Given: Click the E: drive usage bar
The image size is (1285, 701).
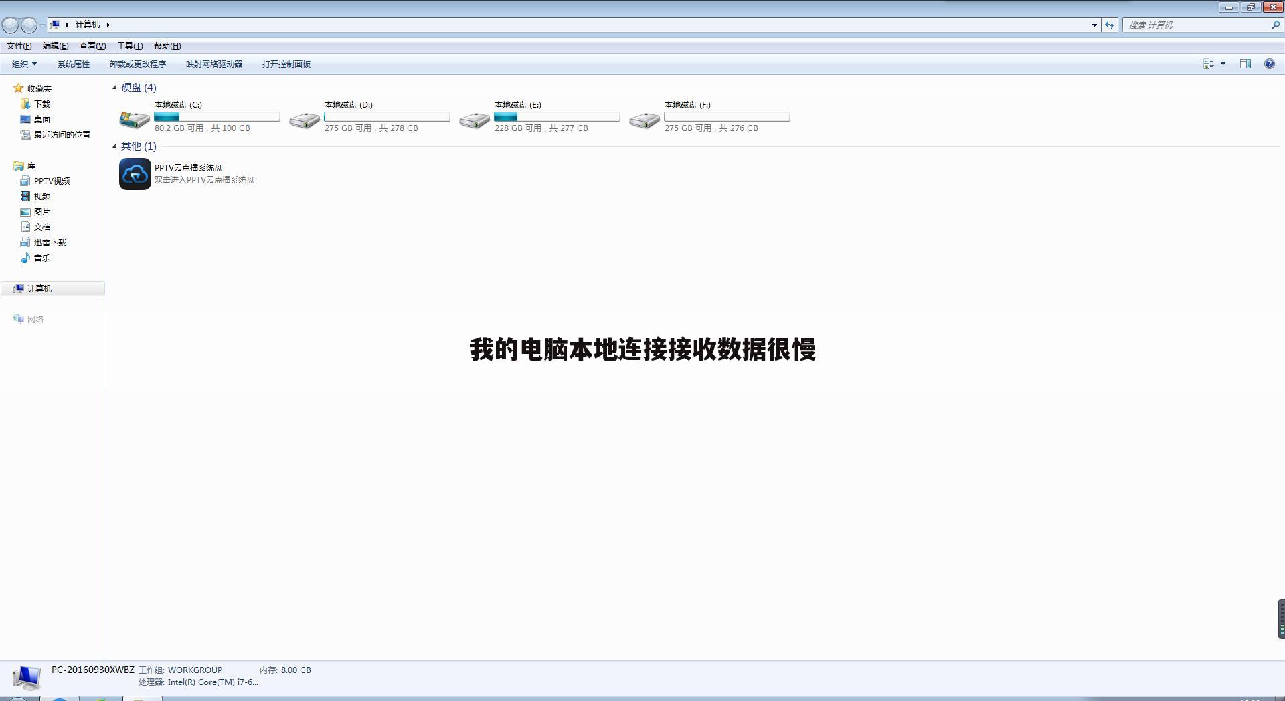Looking at the screenshot, I should [557, 116].
